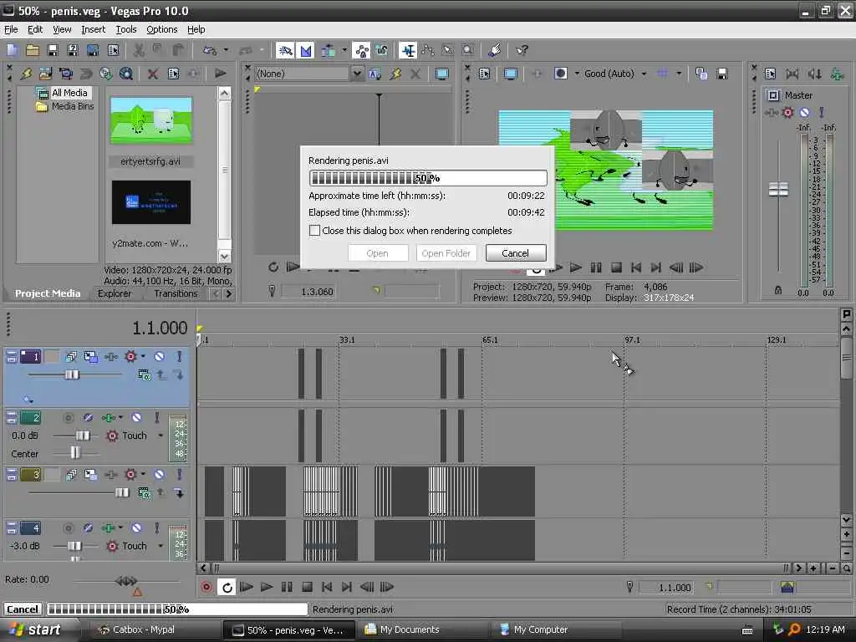The width and height of the screenshot is (856, 642).
Task: Click the What's This help icon
Action: [x=522, y=51]
